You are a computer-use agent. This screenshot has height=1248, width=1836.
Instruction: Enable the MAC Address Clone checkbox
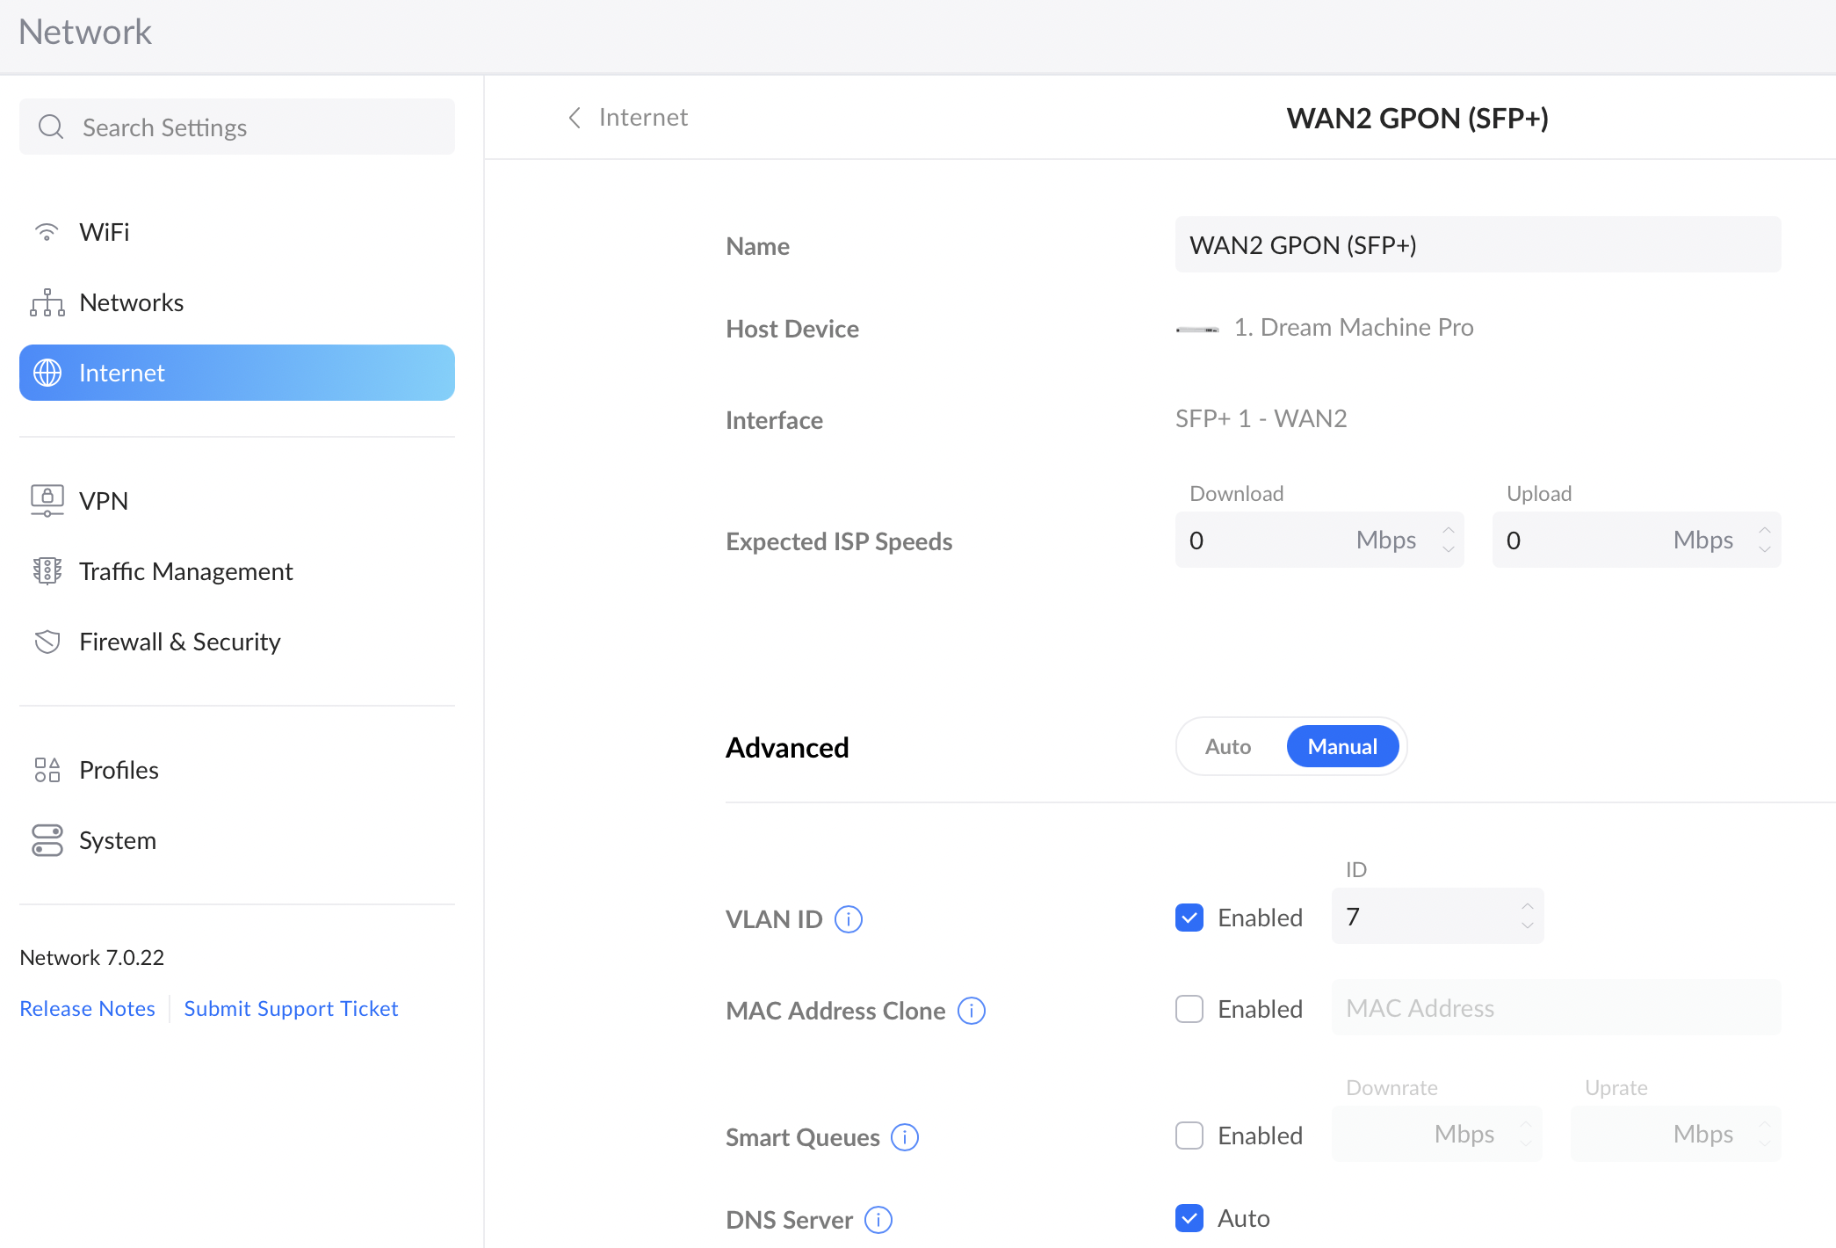[x=1189, y=1009]
